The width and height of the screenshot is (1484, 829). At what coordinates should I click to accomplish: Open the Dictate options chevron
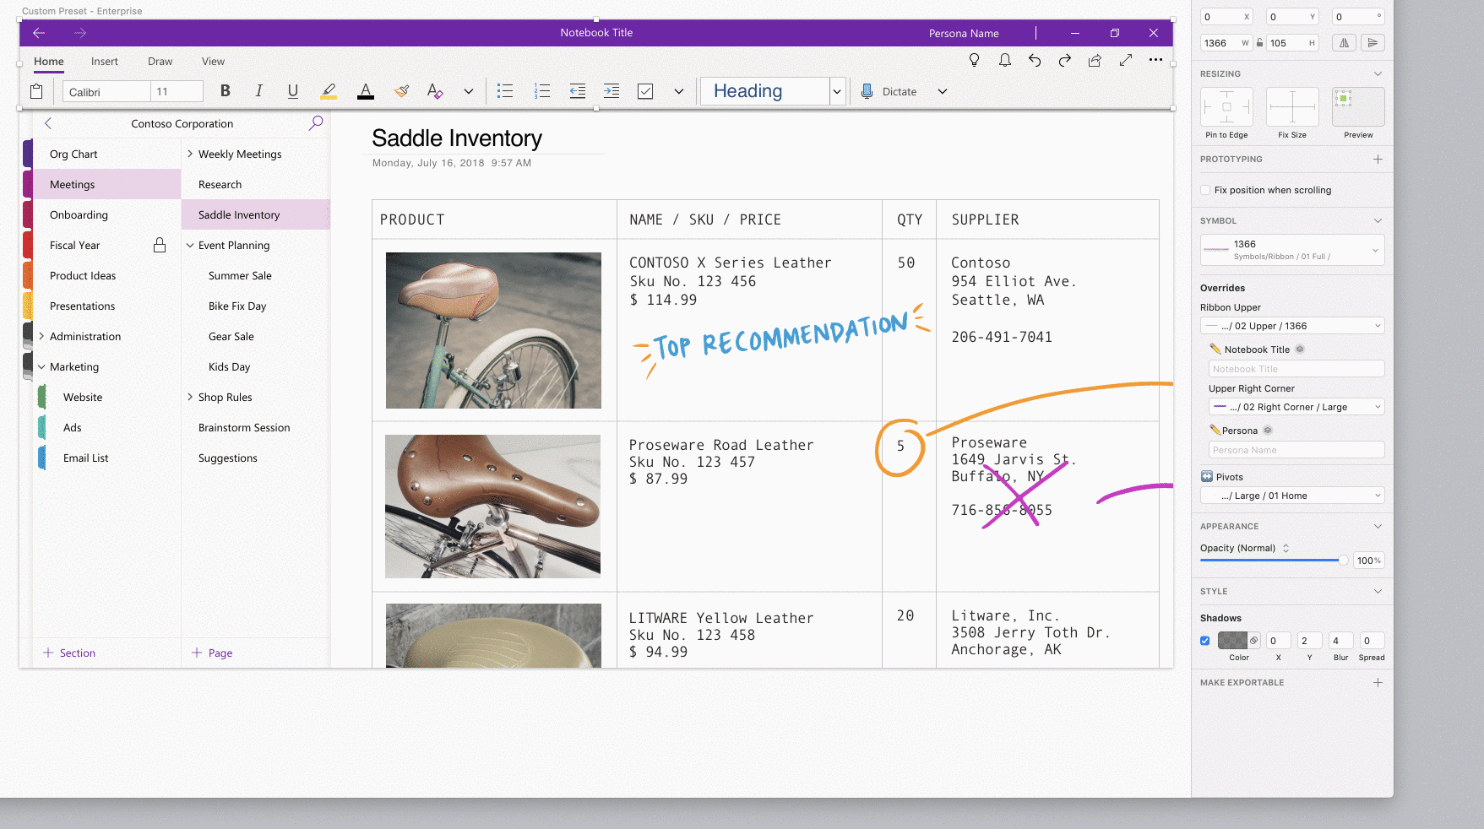[x=943, y=91]
